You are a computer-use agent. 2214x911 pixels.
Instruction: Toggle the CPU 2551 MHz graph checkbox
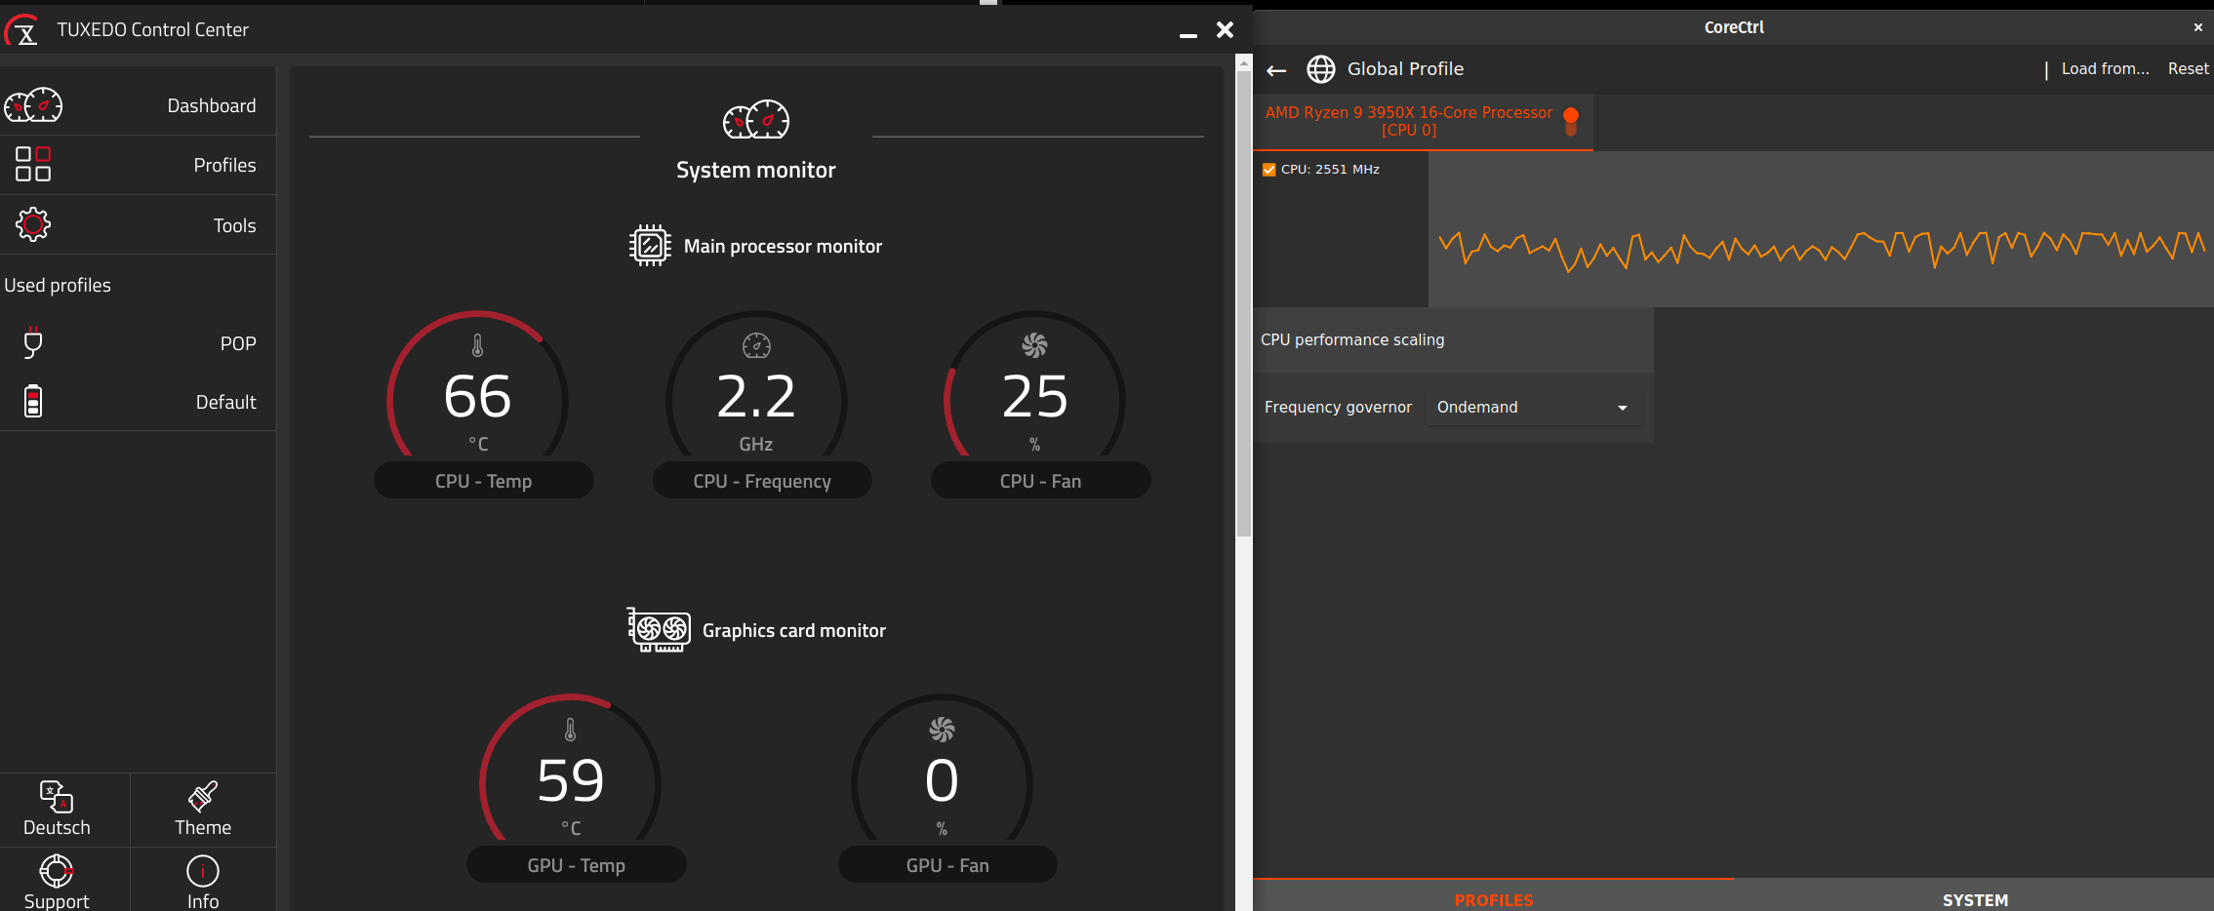[1268, 169]
